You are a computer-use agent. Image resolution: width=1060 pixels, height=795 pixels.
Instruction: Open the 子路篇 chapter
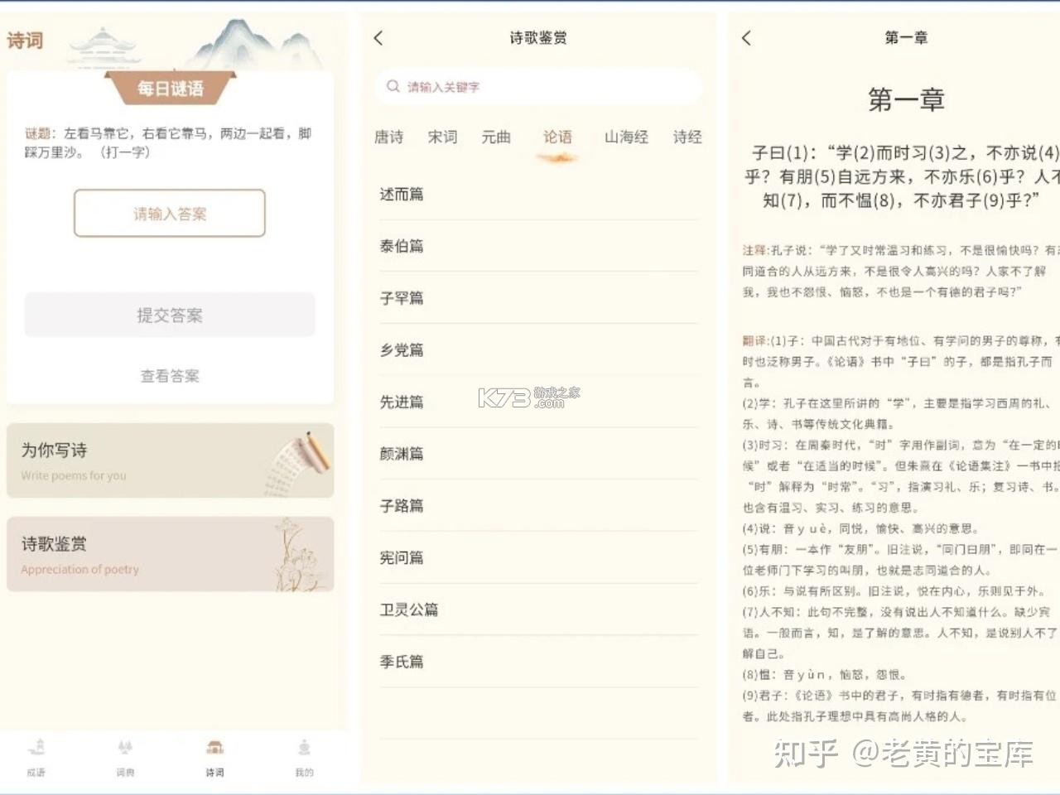[538, 506]
